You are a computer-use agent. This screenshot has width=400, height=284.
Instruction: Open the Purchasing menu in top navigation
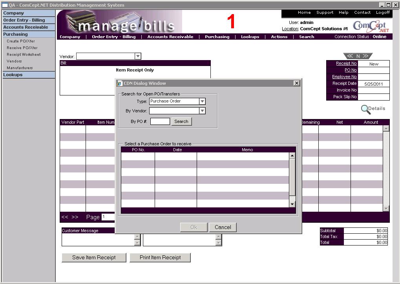217,37
